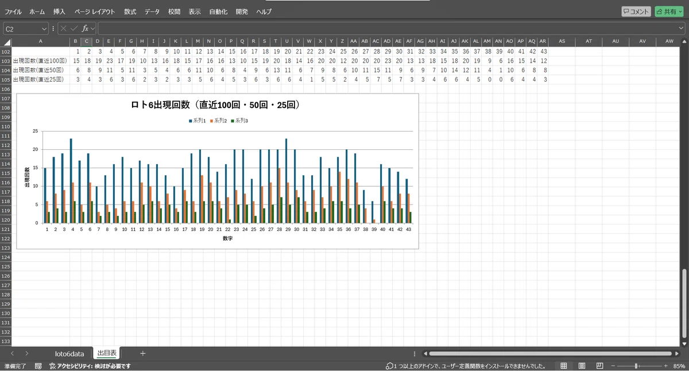
Task: Open the 開発 ribbon tab
Action: [x=241, y=11]
